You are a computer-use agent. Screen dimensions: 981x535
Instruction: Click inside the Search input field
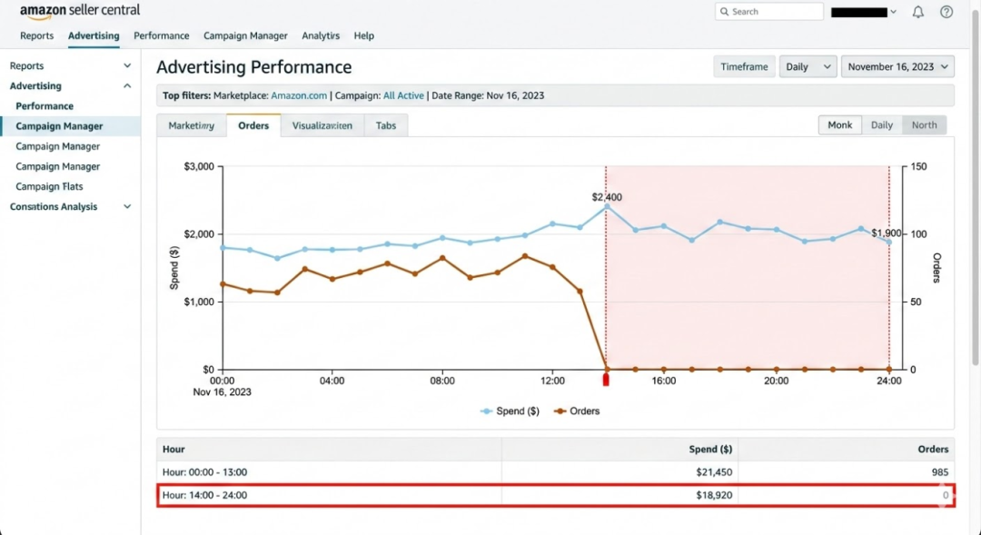click(x=769, y=11)
